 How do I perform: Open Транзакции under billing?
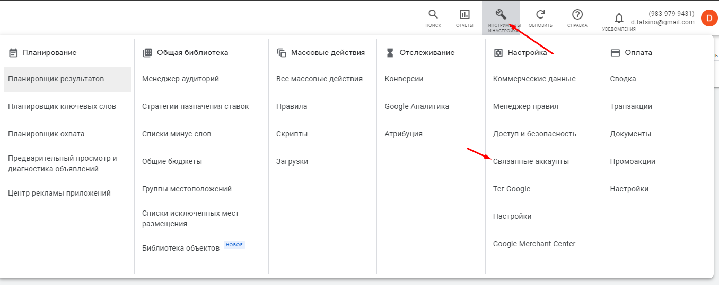[x=631, y=107]
